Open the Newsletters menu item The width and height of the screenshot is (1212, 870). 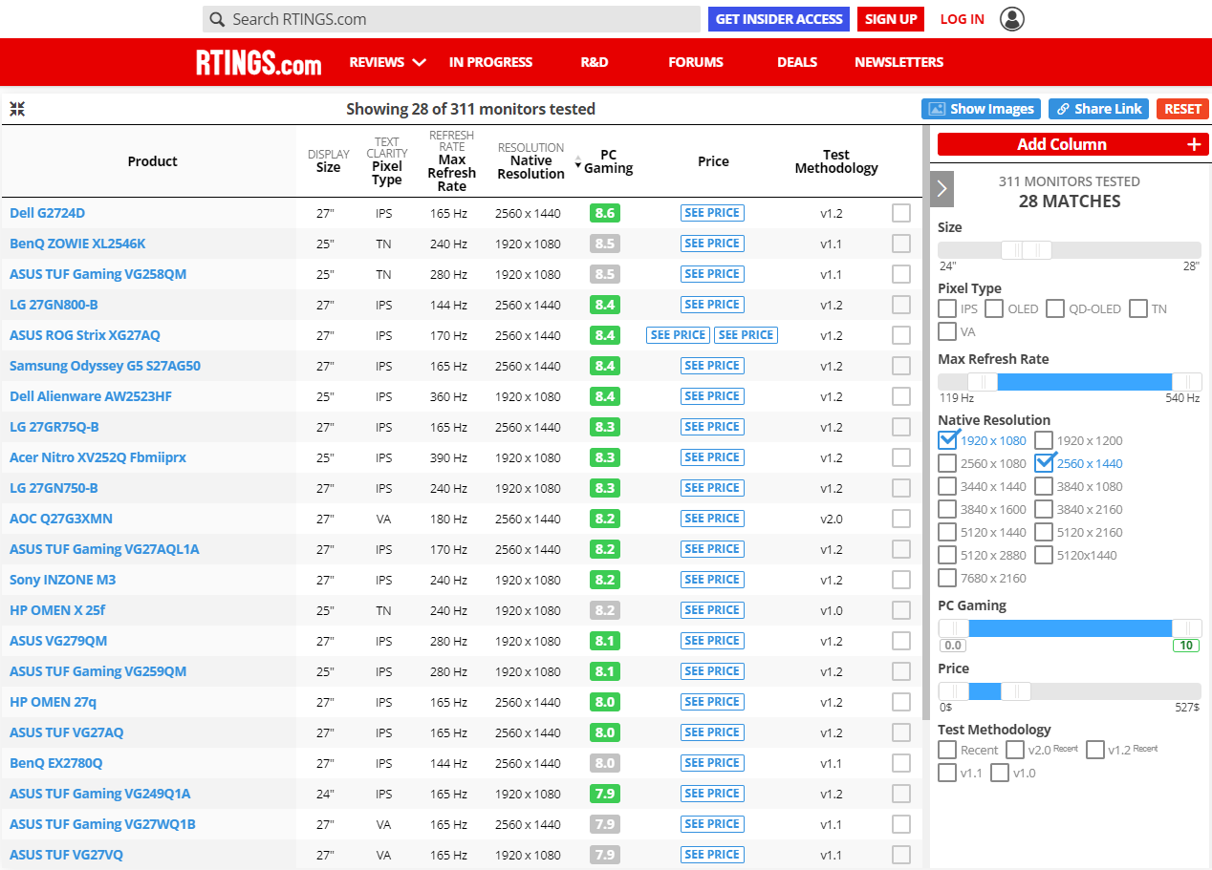[898, 62]
